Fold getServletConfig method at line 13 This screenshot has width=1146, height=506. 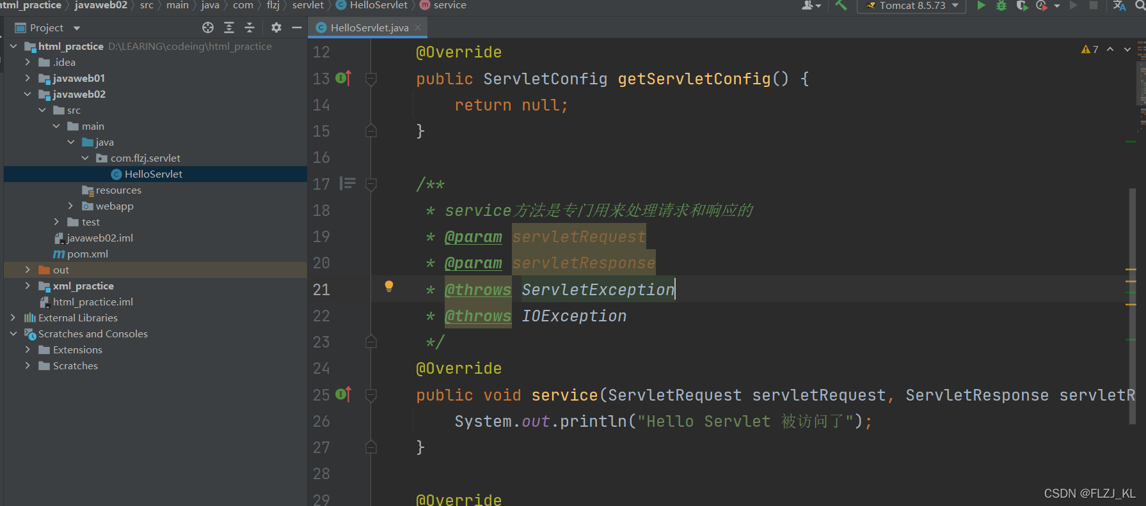(x=370, y=79)
